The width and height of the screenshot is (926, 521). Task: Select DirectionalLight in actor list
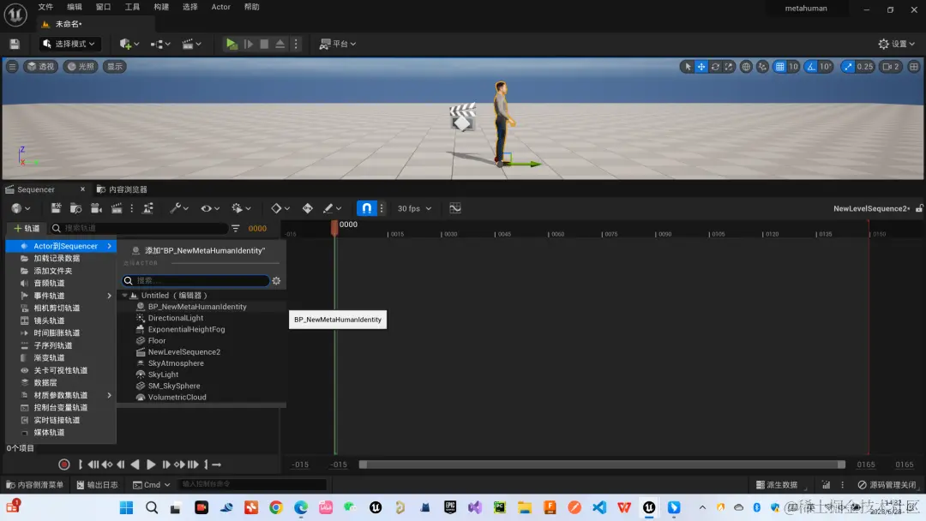click(176, 318)
